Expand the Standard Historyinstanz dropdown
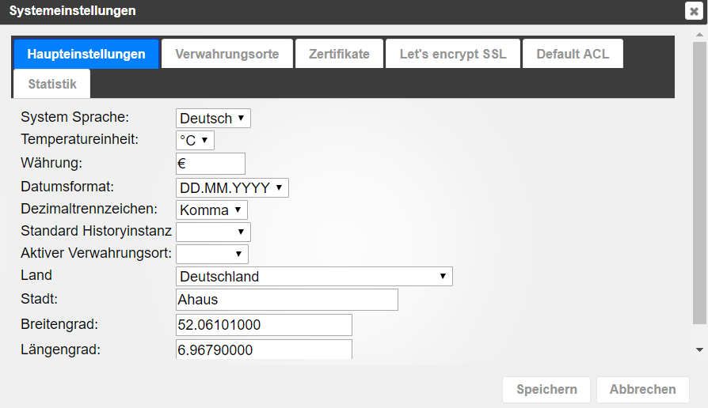 click(213, 232)
